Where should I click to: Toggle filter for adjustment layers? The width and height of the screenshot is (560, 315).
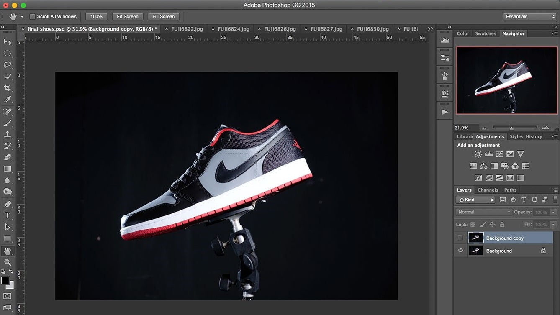click(513, 200)
